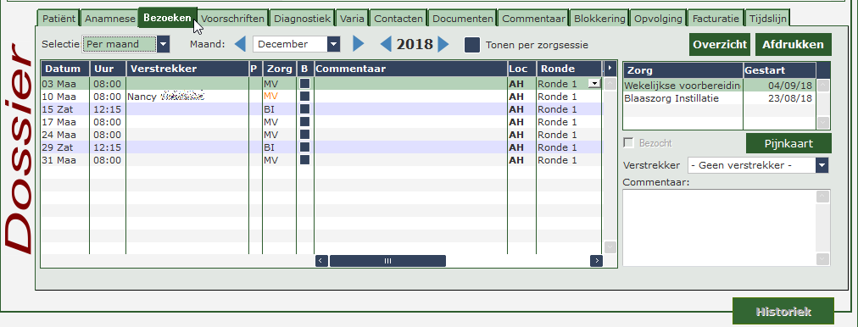Click the Zorg header in the right panel

[x=682, y=70]
